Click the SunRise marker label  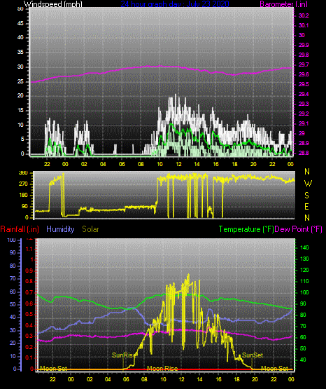coord(124,355)
